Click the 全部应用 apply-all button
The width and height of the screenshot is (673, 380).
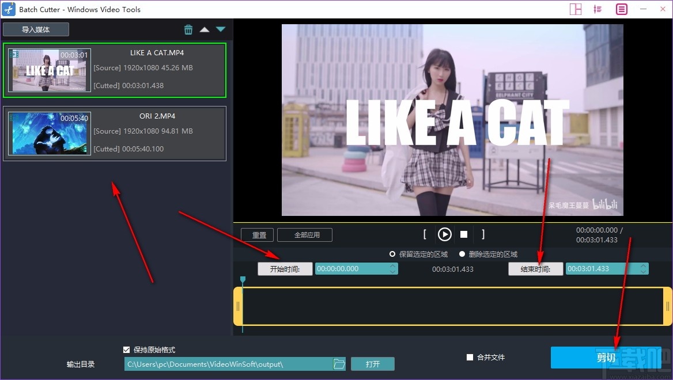305,234
